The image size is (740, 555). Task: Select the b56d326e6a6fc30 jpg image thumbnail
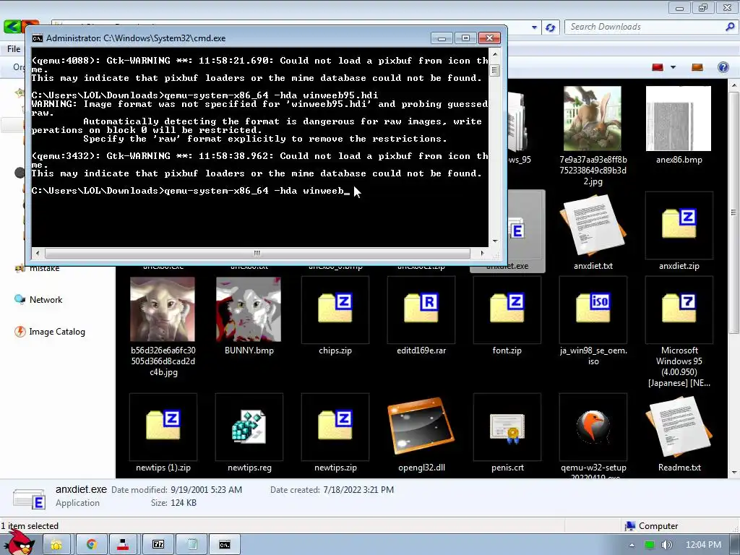pyautogui.click(x=163, y=309)
